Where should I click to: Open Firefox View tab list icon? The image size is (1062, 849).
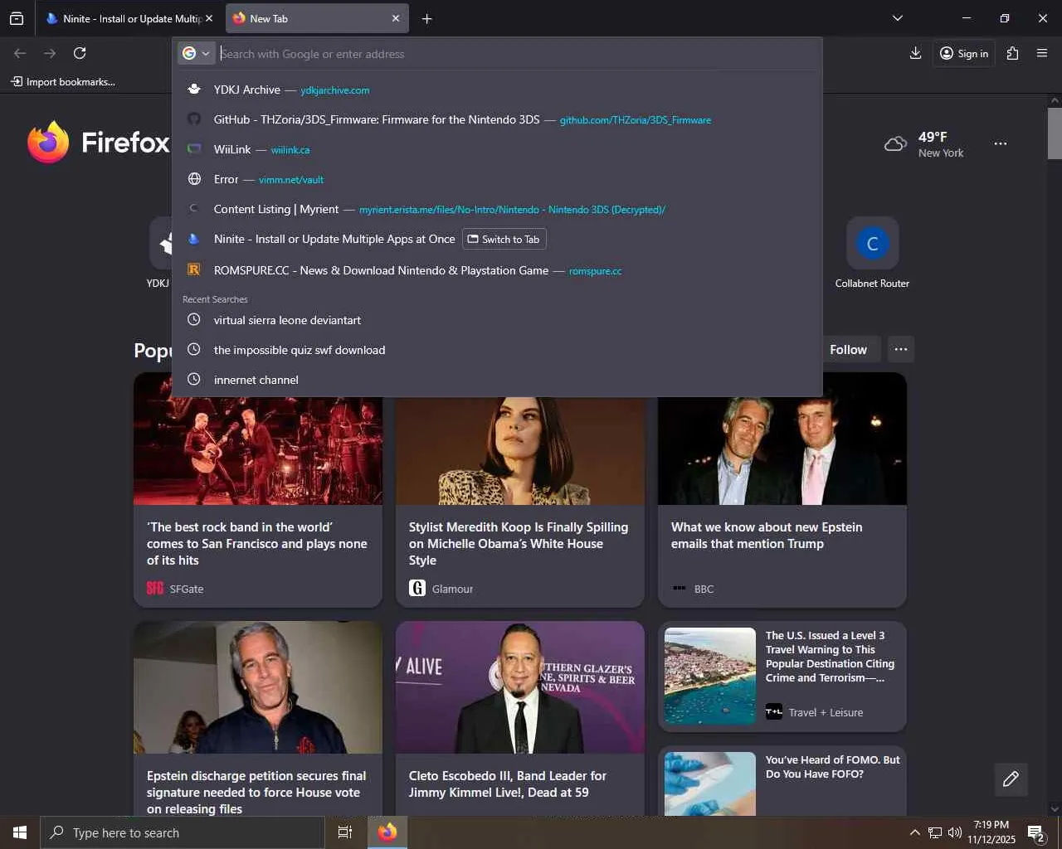coord(17,18)
